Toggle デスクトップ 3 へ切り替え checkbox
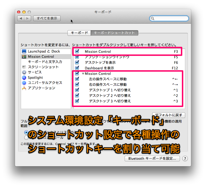 [x=77, y=101]
